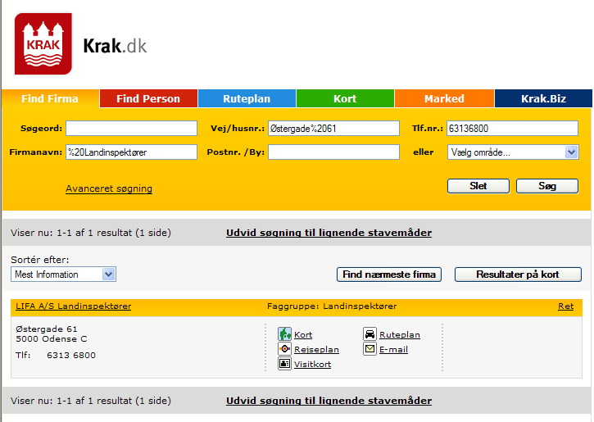Click the Krak.dk title text
Viewport: 594px width, 422px height.
coord(115,46)
